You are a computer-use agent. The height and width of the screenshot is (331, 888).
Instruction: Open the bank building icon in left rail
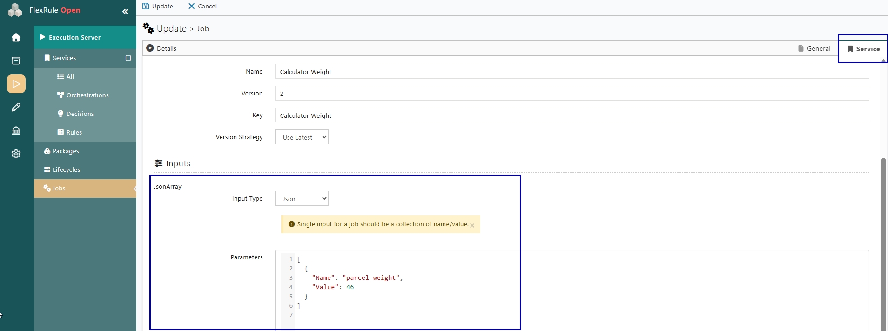pos(16,130)
